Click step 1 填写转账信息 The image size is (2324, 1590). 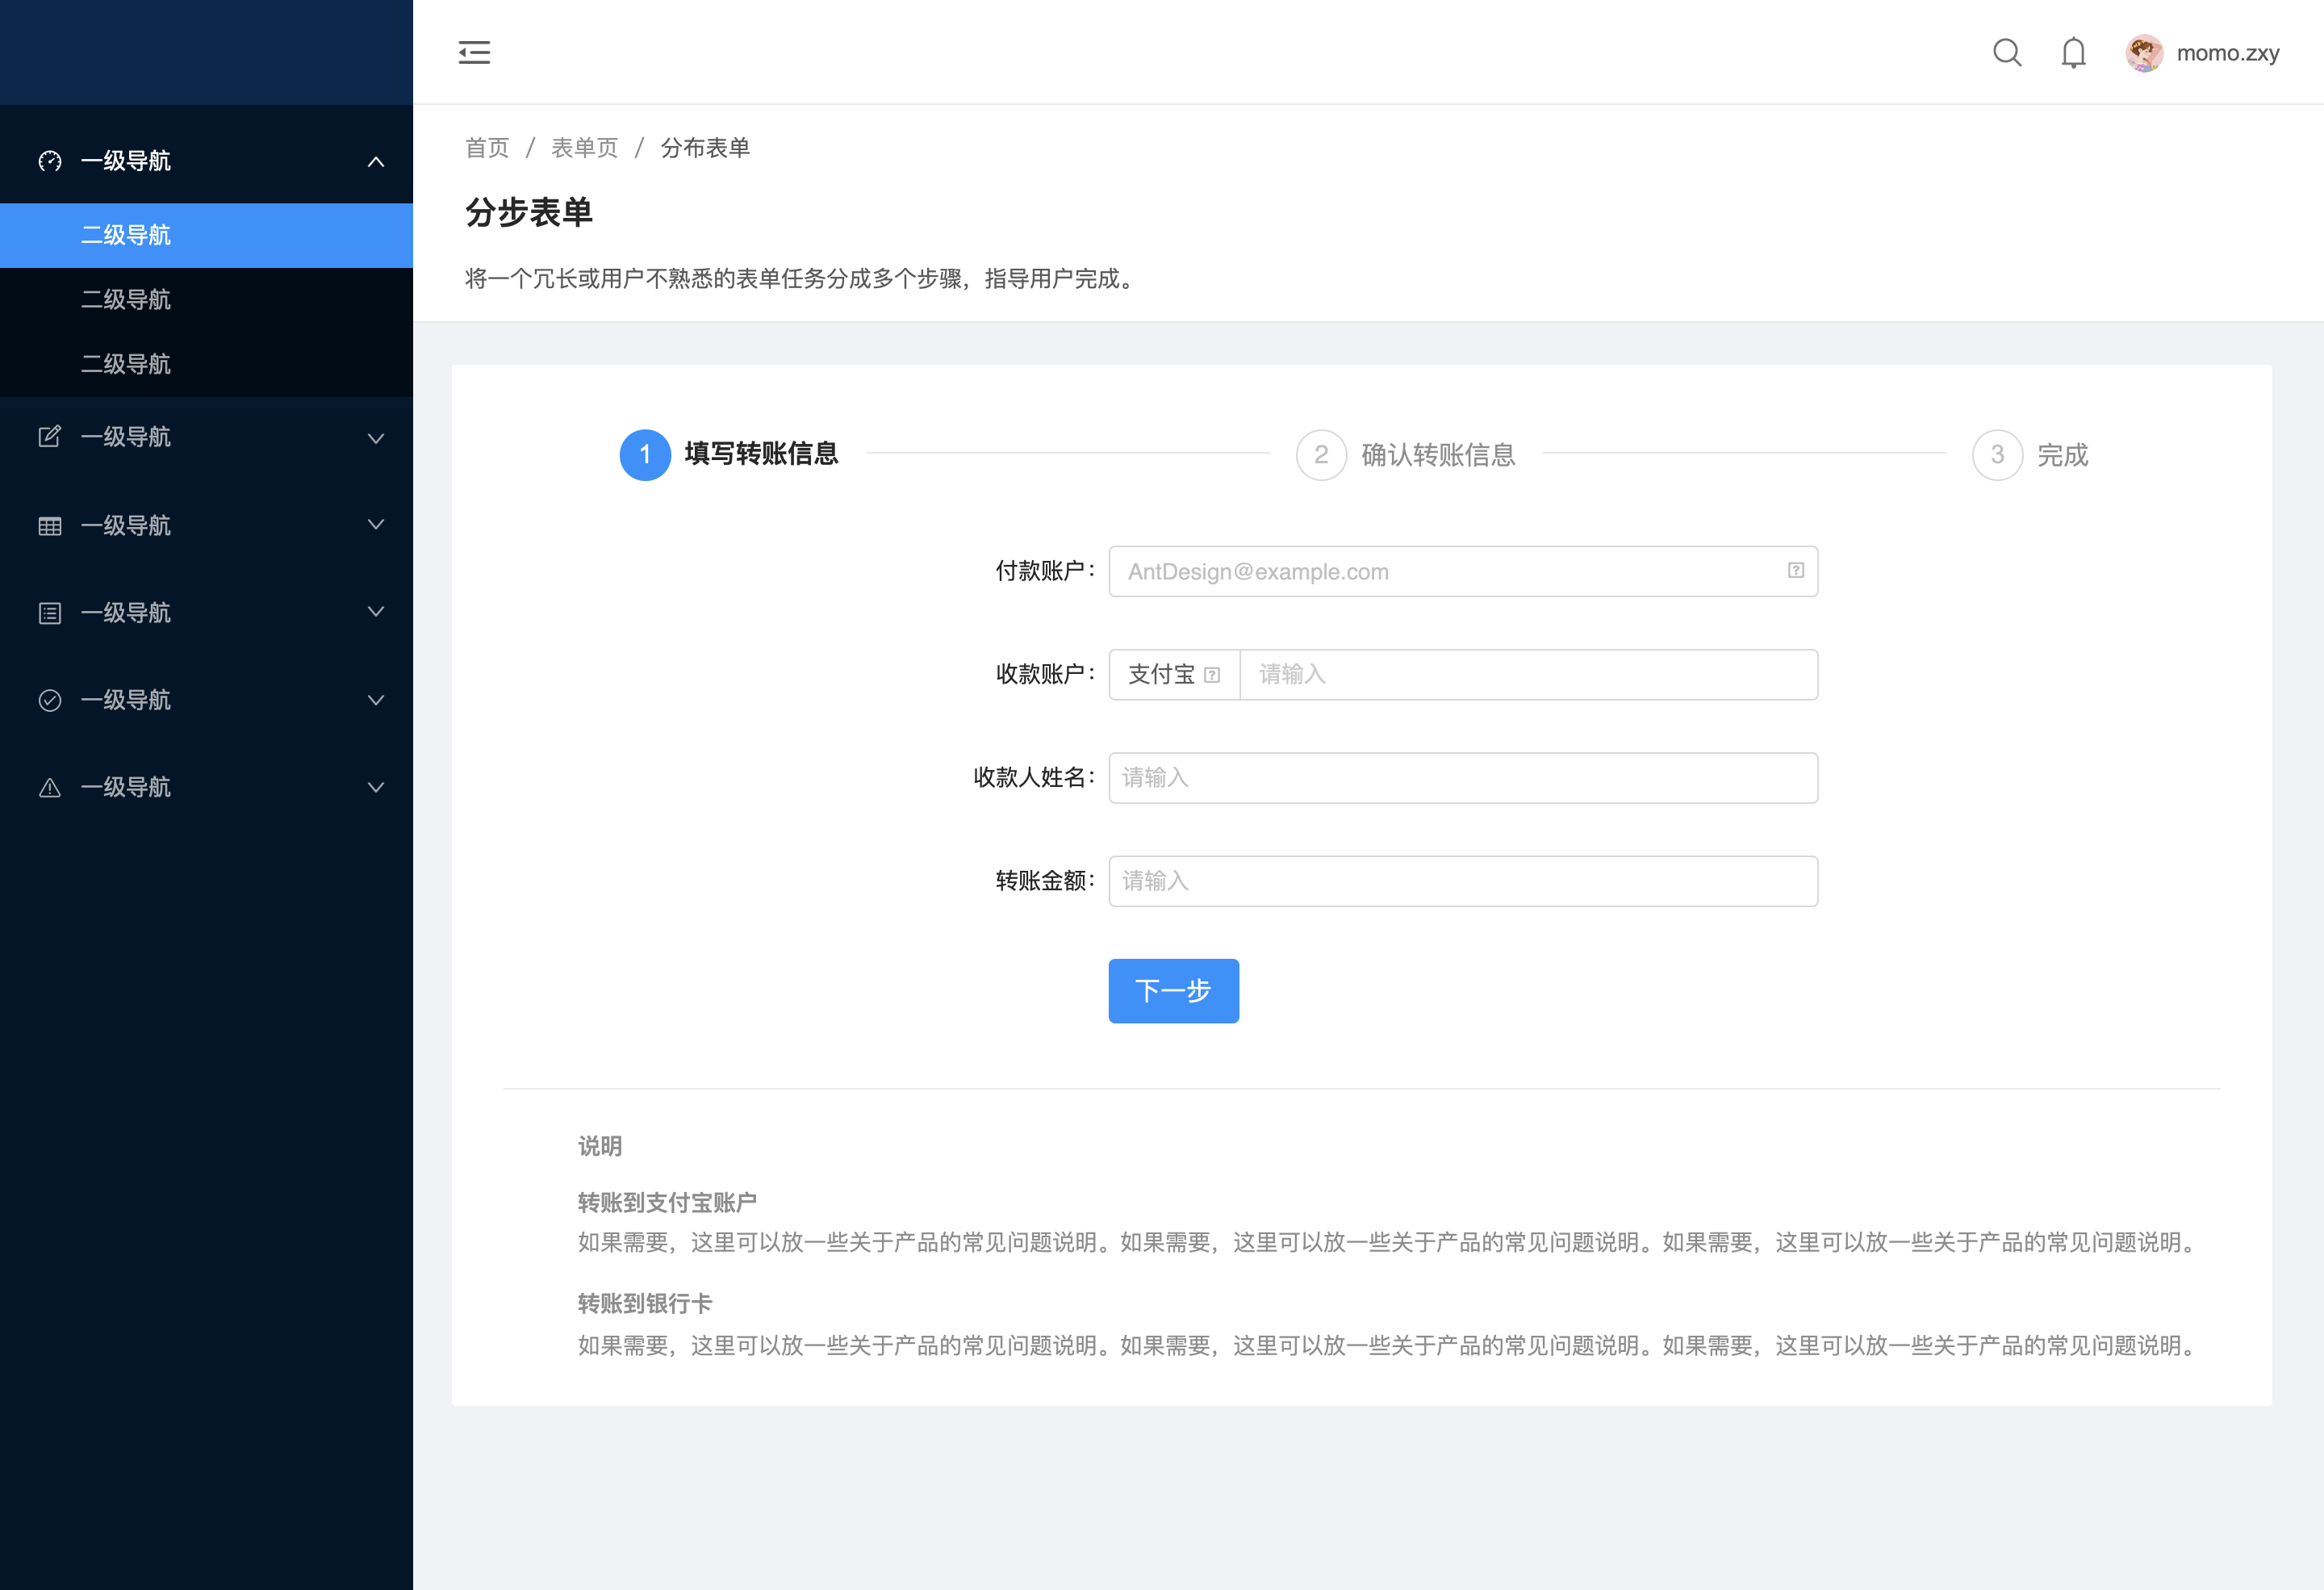tap(729, 454)
